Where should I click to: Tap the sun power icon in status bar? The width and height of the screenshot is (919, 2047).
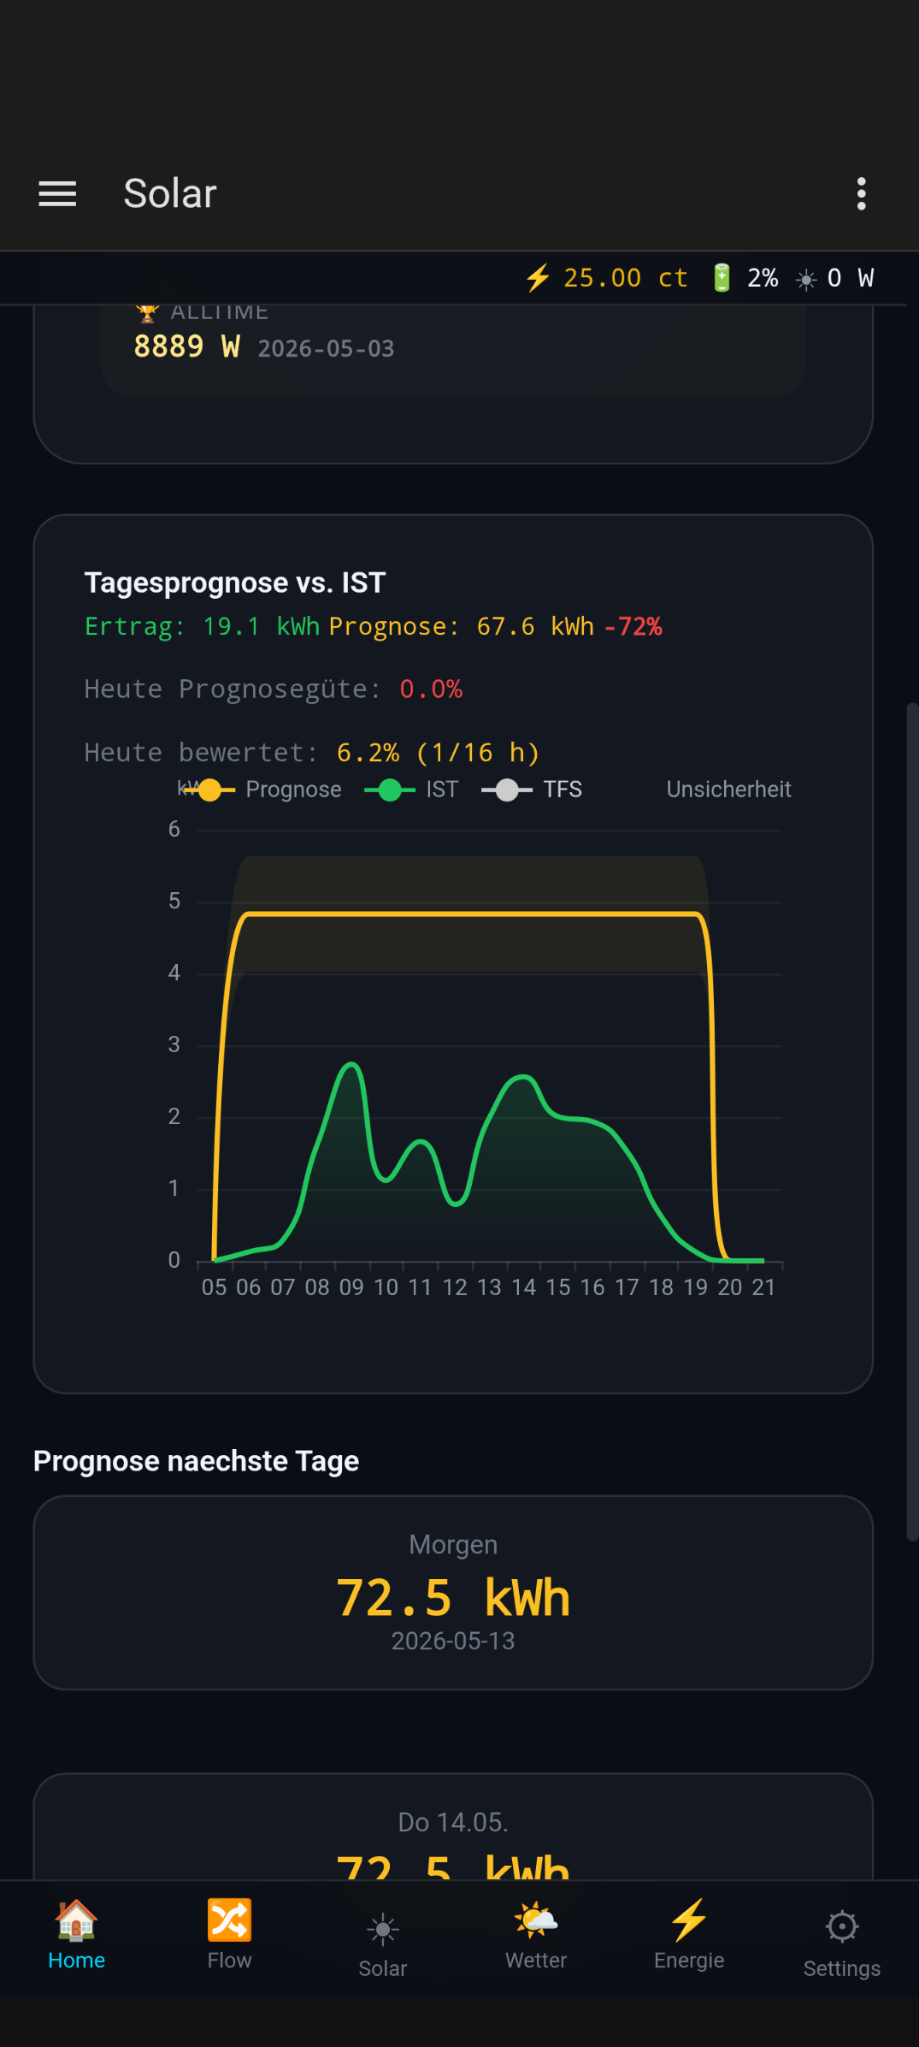pyautogui.click(x=806, y=279)
